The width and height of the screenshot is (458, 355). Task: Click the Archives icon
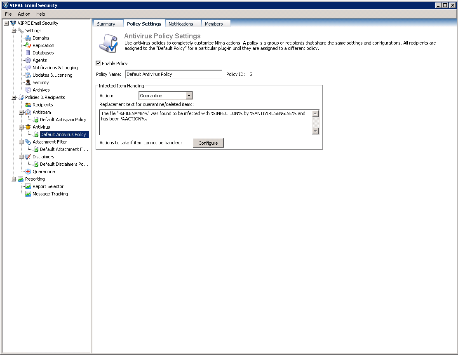(28, 90)
